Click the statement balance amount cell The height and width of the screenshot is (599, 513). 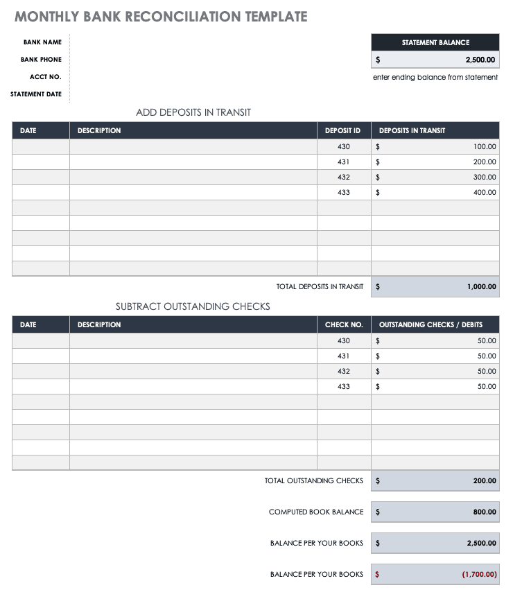click(435, 60)
